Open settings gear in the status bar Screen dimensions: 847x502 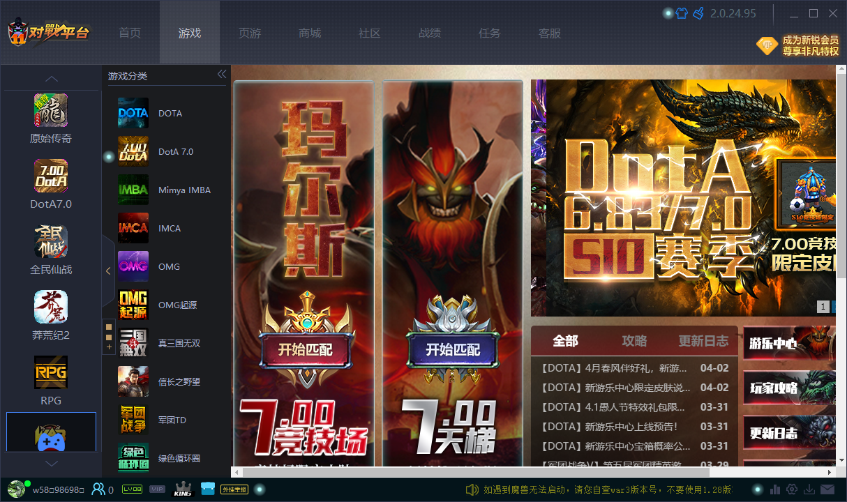[x=793, y=489]
